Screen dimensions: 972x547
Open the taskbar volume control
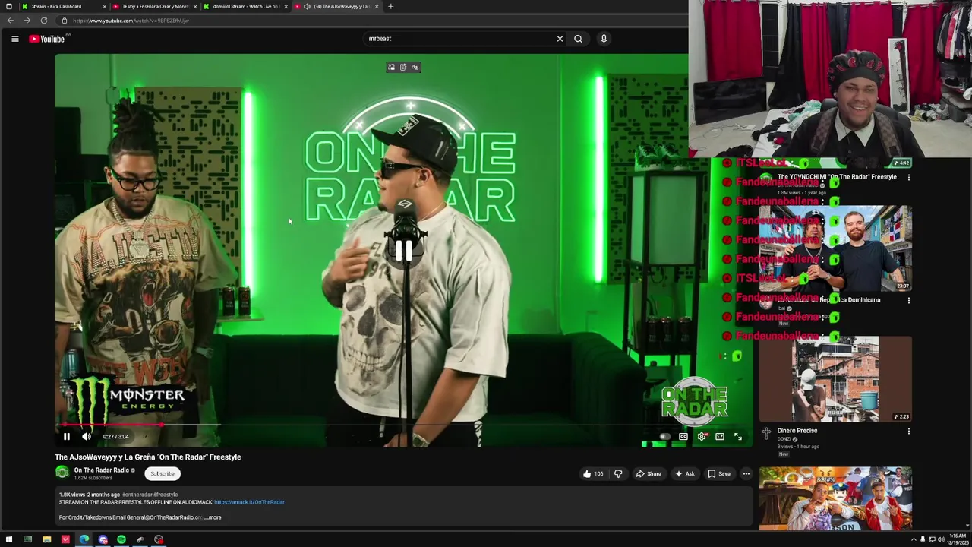coord(941,539)
